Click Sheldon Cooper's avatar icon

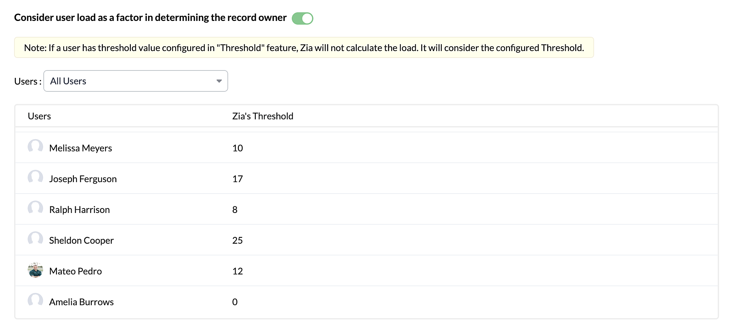click(x=35, y=239)
